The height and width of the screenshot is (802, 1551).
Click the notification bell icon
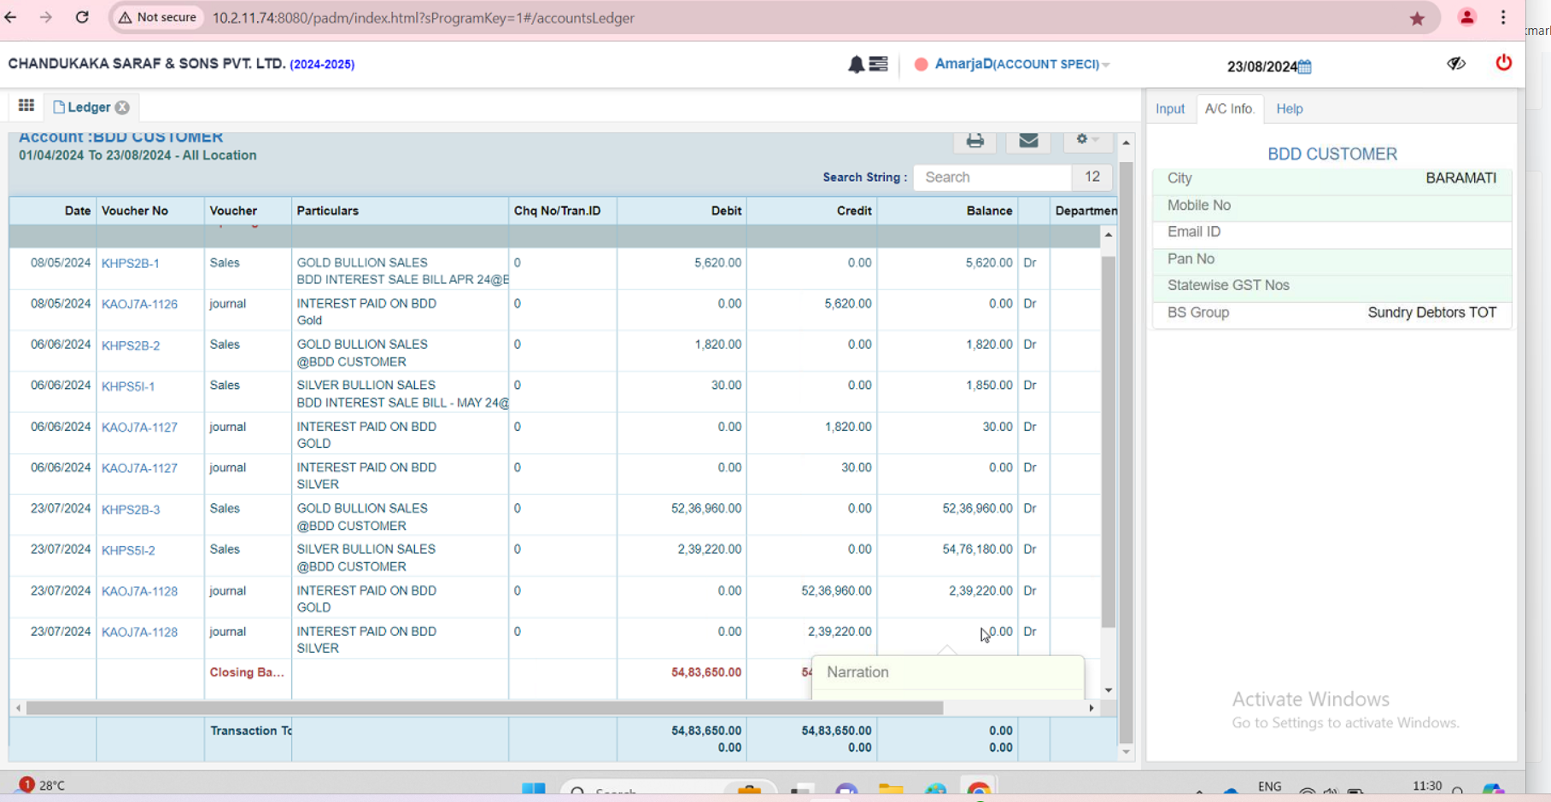pyautogui.click(x=855, y=65)
